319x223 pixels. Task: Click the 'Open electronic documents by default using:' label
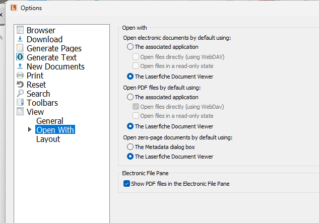pyautogui.click(x=177, y=38)
